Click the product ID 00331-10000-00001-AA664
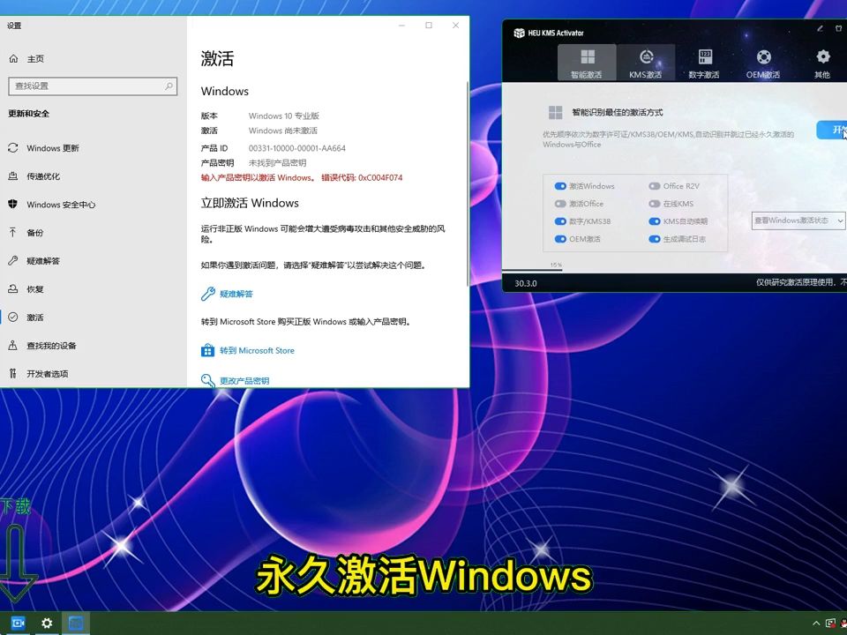Viewport: 847px width, 635px height. 297,148
